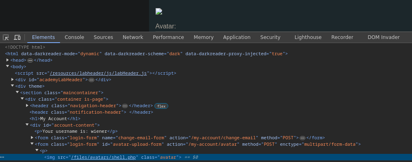The height and width of the screenshot is (162, 412).
Task: Click the 'dark' scheme attribute value
Action: [174, 54]
